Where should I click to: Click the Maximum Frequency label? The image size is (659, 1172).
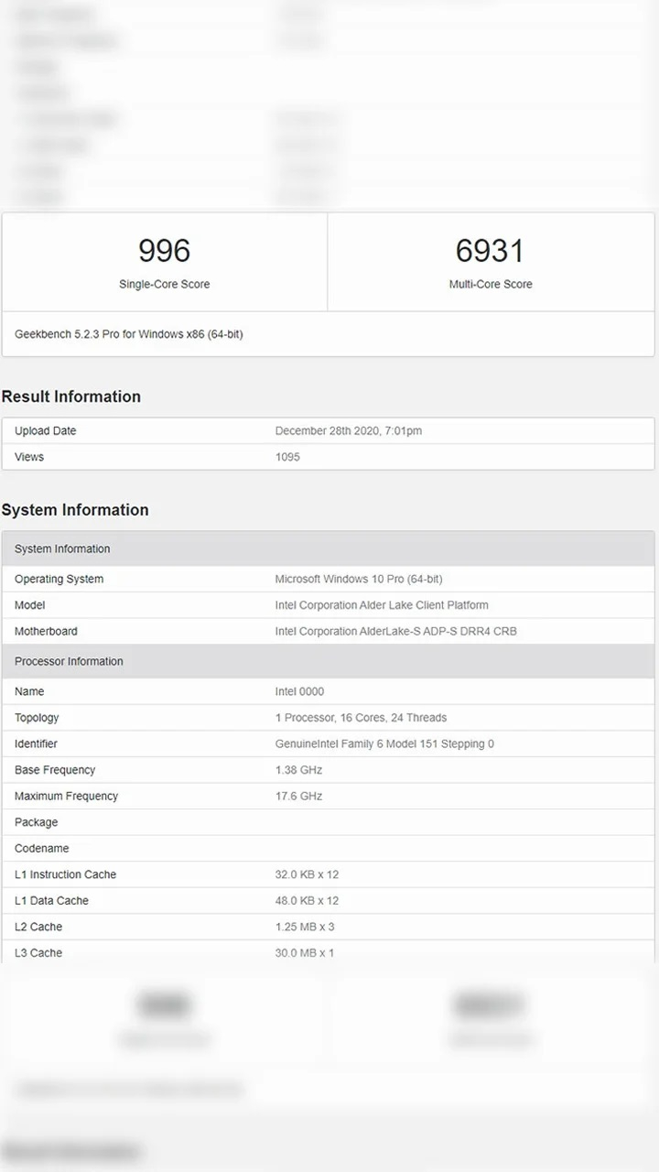coord(67,797)
